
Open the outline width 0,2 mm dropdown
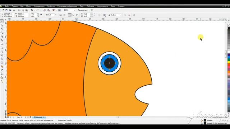click(x=120, y=15)
